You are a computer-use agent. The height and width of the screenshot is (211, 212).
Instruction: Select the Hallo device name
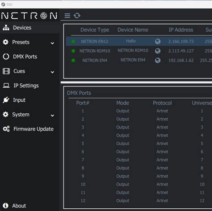131,41
